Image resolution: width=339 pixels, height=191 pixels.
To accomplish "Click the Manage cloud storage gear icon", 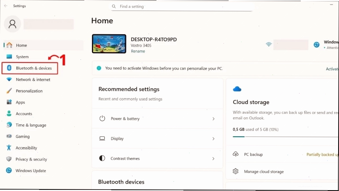I will click(235, 171).
